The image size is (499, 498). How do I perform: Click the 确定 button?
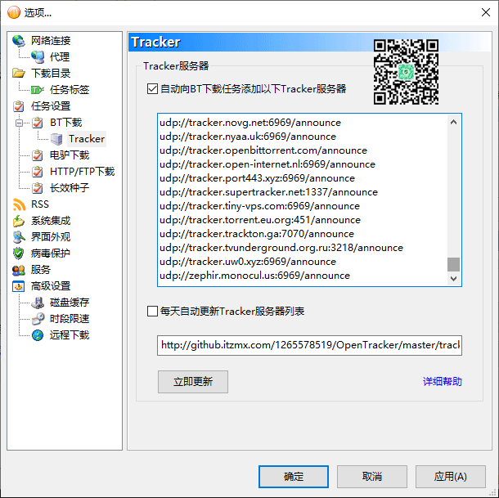(294, 477)
